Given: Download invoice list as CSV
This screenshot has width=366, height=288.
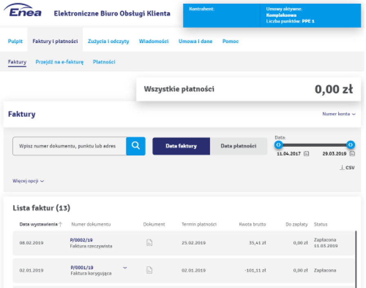Looking at the screenshot, I should (x=347, y=167).
